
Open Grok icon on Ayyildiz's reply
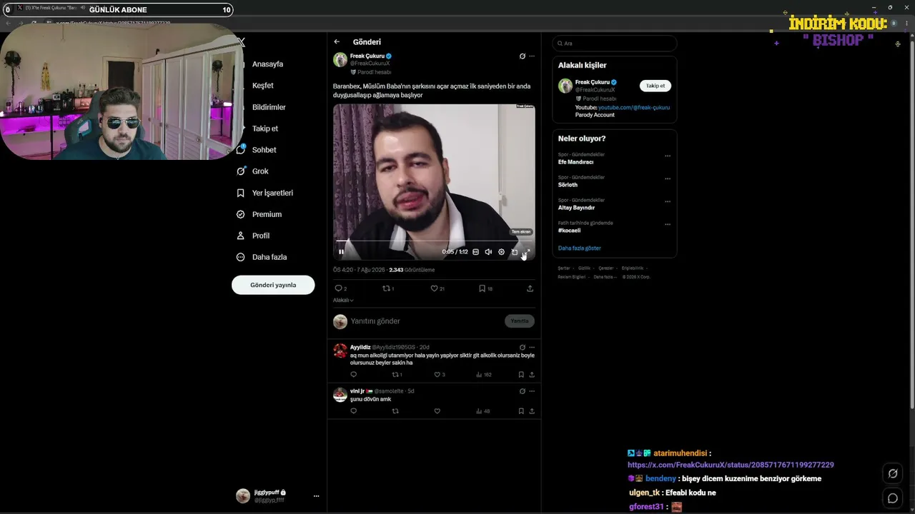(522, 348)
